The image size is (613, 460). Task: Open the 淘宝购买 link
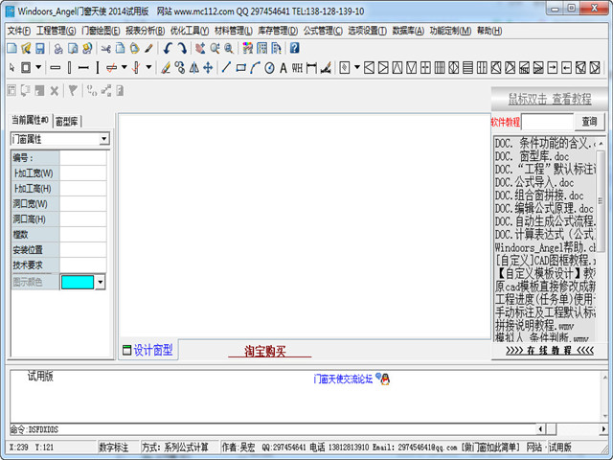coord(265,352)
